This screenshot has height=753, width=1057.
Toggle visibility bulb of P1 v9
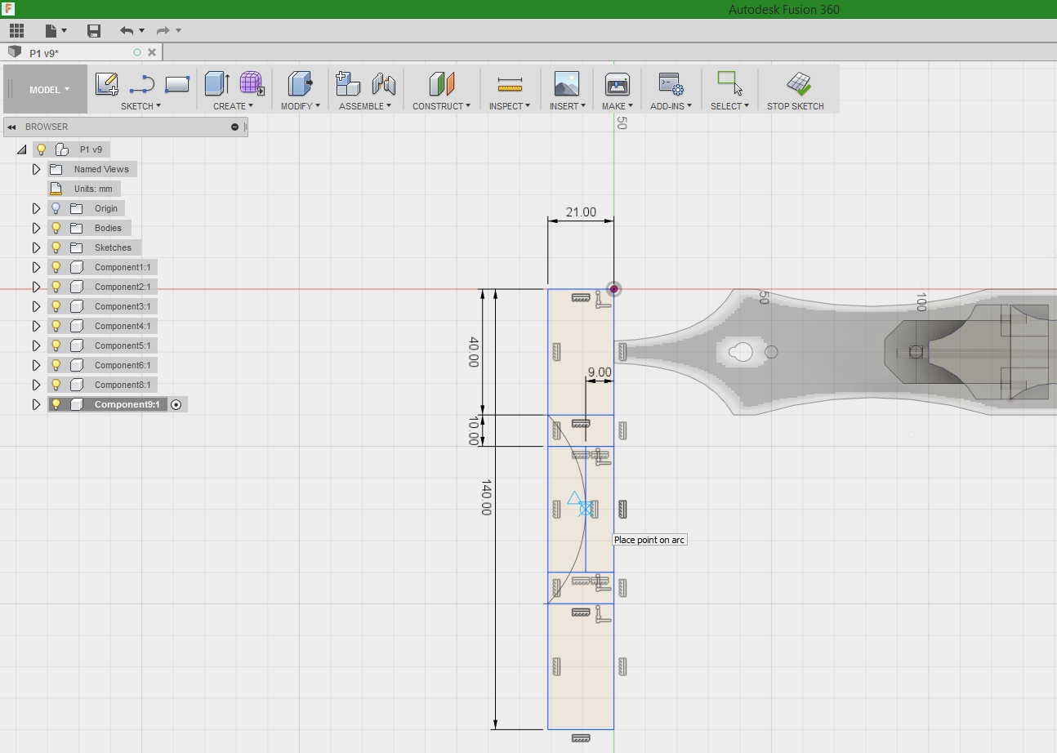pyautogui.click(x=41, y=149)
